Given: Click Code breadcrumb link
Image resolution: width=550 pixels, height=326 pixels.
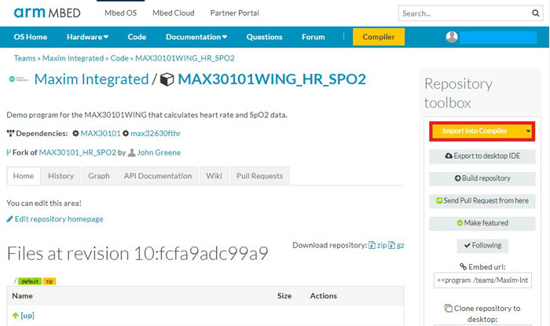Looking at the screenshot, I should click(x=119, y=58).
